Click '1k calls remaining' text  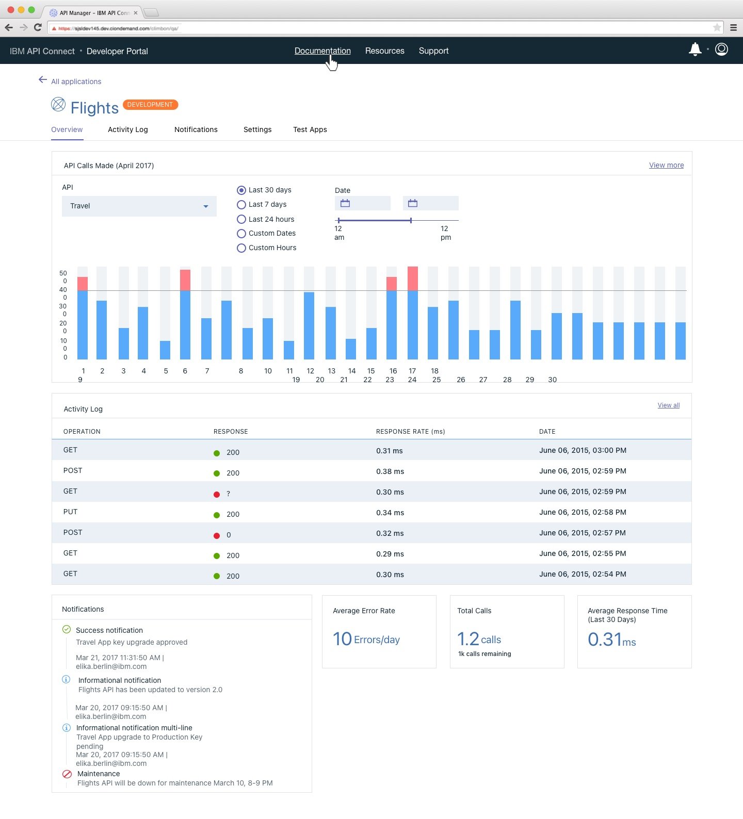(484, 654)
